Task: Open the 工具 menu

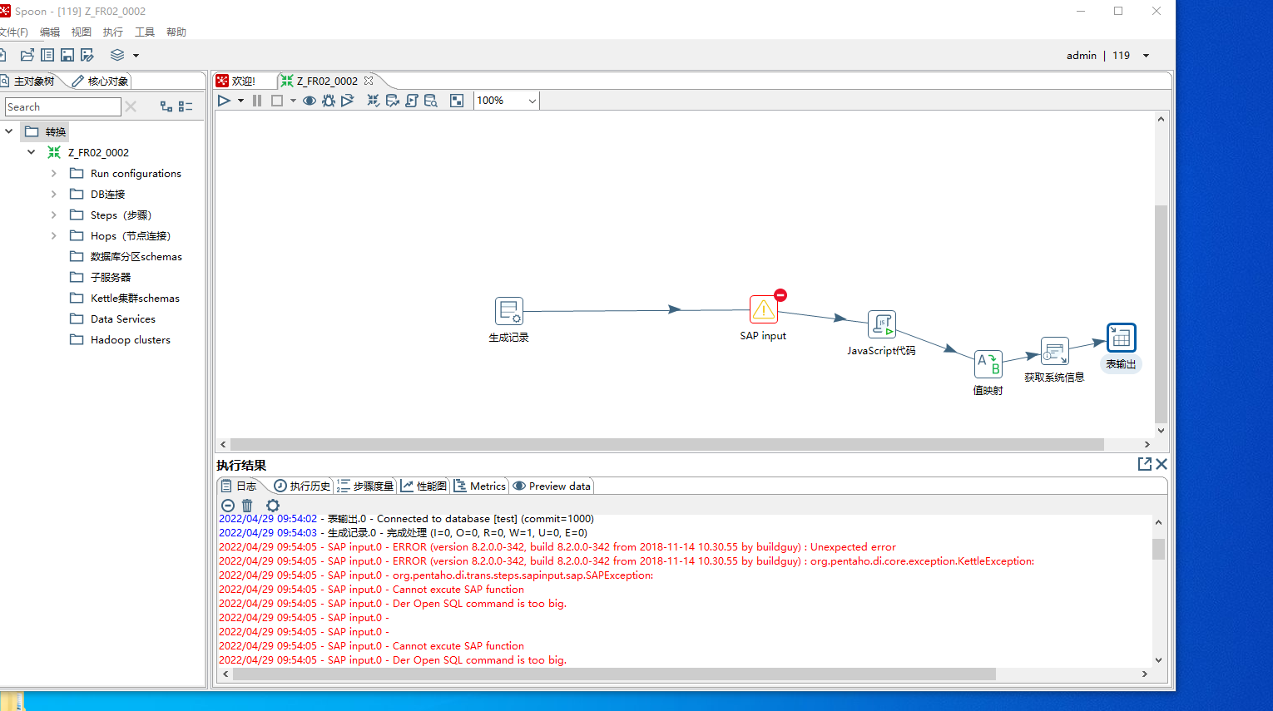Action: click(x=145, y=32)
